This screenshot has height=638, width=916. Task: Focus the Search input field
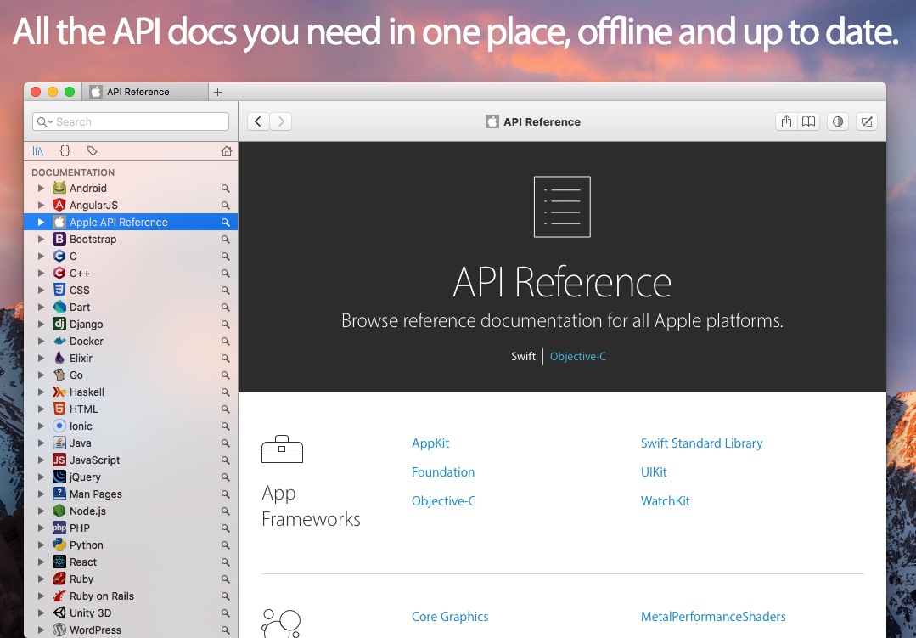pyautogui.click(x=131, y=121)
